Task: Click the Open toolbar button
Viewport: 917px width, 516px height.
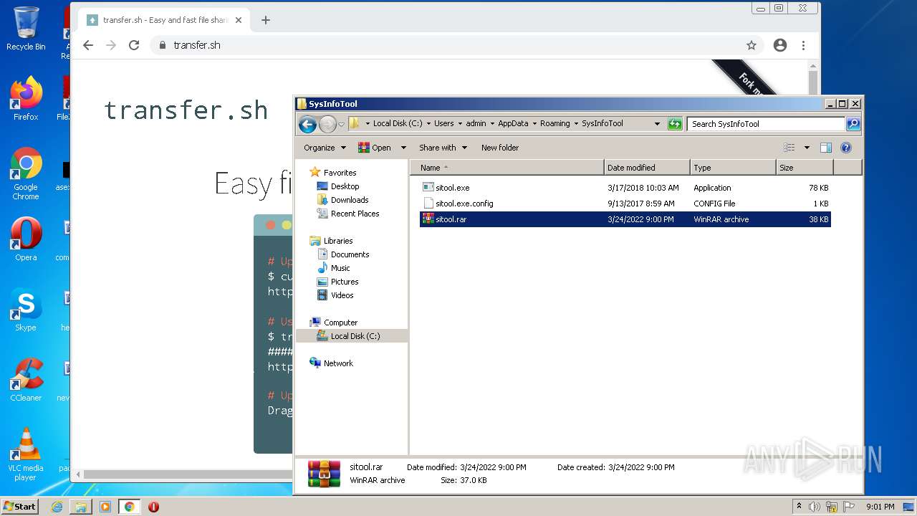Action: click(375, 148)
